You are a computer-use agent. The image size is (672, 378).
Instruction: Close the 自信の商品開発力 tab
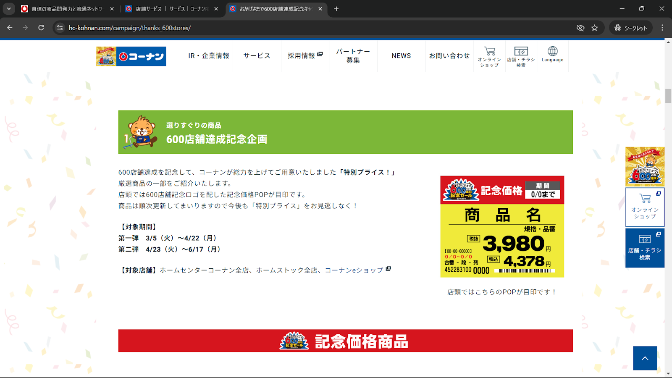point(112,9)
